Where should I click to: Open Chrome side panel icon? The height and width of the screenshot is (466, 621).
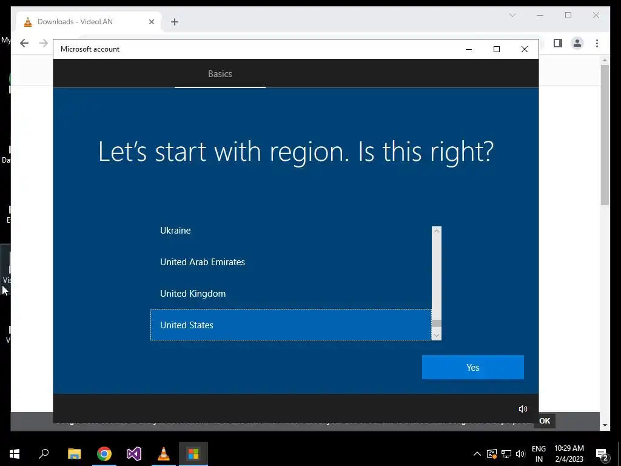pos(558,43)
